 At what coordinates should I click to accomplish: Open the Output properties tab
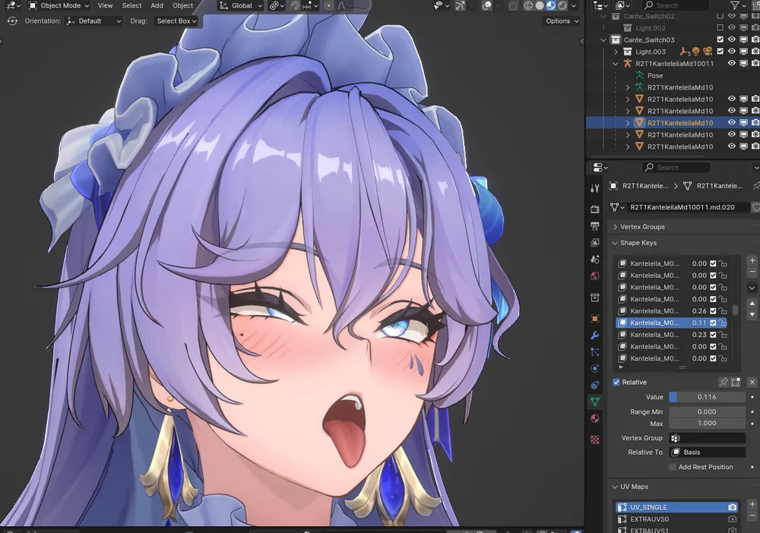point(595,226)
